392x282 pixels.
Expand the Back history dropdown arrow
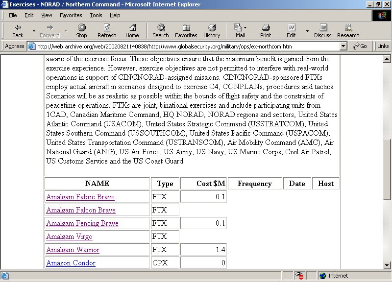click(x=34, y=31)
